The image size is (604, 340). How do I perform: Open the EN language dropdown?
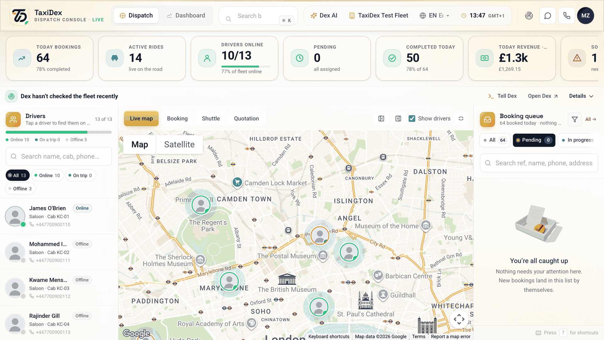434,15
